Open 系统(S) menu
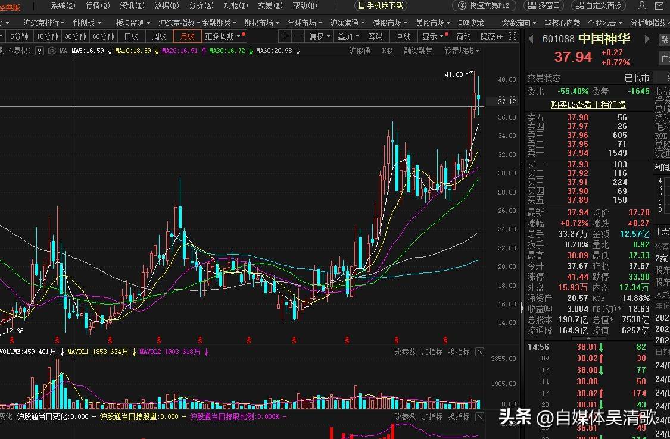The height and width of the screenshot is (439, 670). pyautogui.click(x=63, y=5)
